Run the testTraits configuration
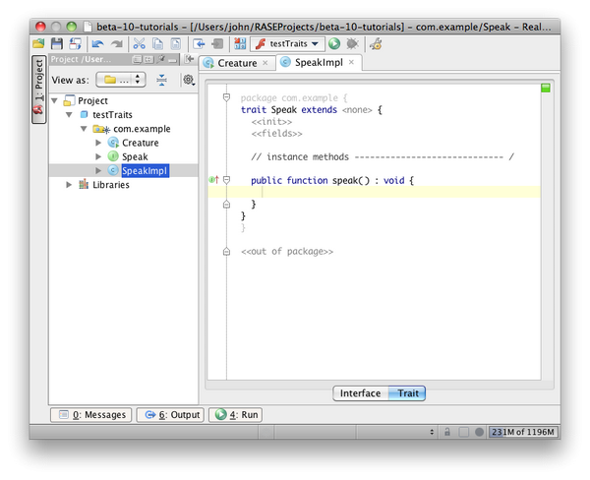Image resolution: width=590 pixels, height=480 pixels. (x=334, y=44)
